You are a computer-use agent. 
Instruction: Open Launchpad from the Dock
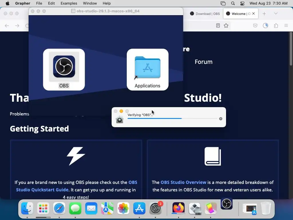pyautogui.click(x=43, y=208)
